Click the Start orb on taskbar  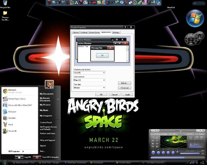point(5,163)
